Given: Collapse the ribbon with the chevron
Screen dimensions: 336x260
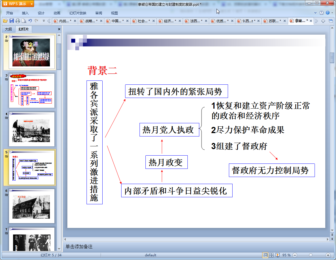Looking at the screenshot, I should [x=315, y=13].
